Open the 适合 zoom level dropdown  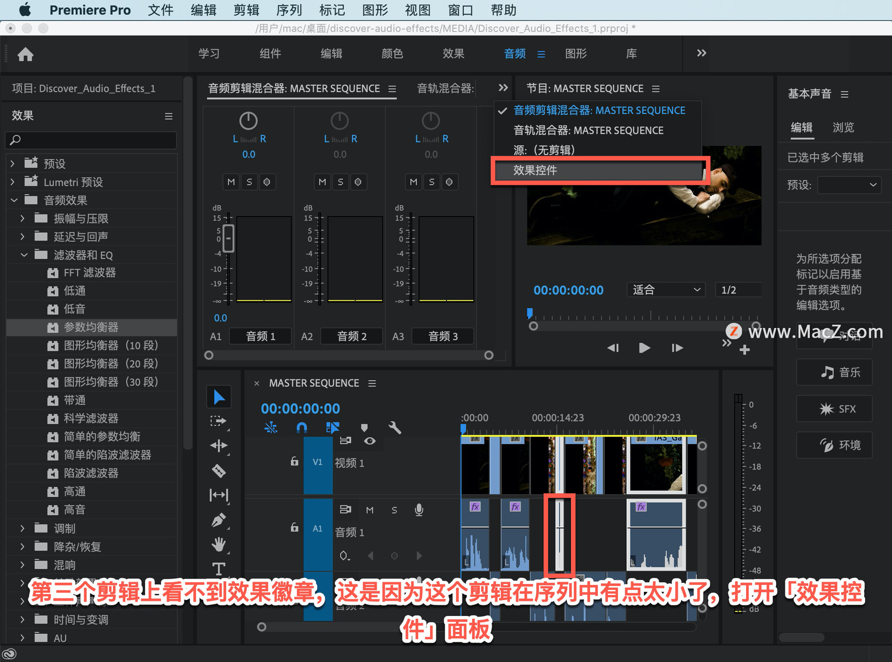tap(666, 290)
